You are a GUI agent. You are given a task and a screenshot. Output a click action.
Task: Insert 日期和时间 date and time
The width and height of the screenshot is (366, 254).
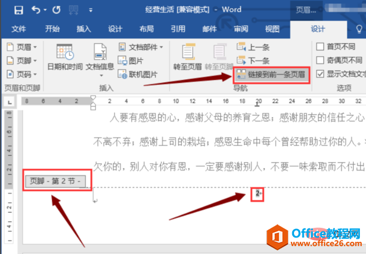(65, 57)
